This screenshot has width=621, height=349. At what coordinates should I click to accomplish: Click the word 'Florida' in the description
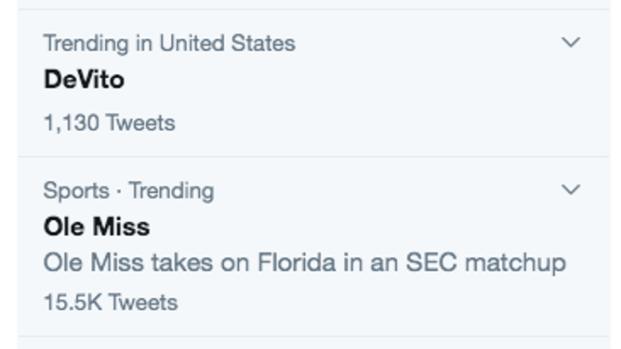[x=297, y=263]
